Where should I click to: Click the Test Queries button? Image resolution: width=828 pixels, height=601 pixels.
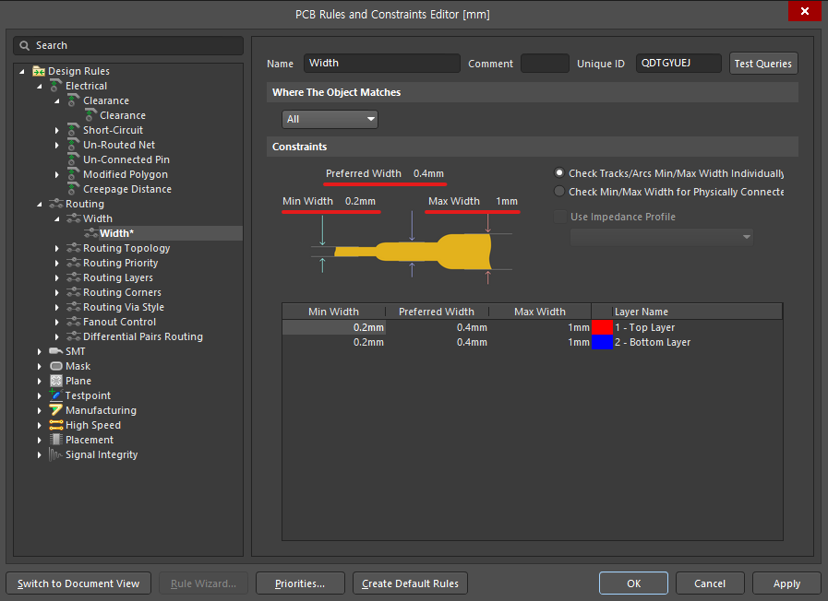point(763,64)
